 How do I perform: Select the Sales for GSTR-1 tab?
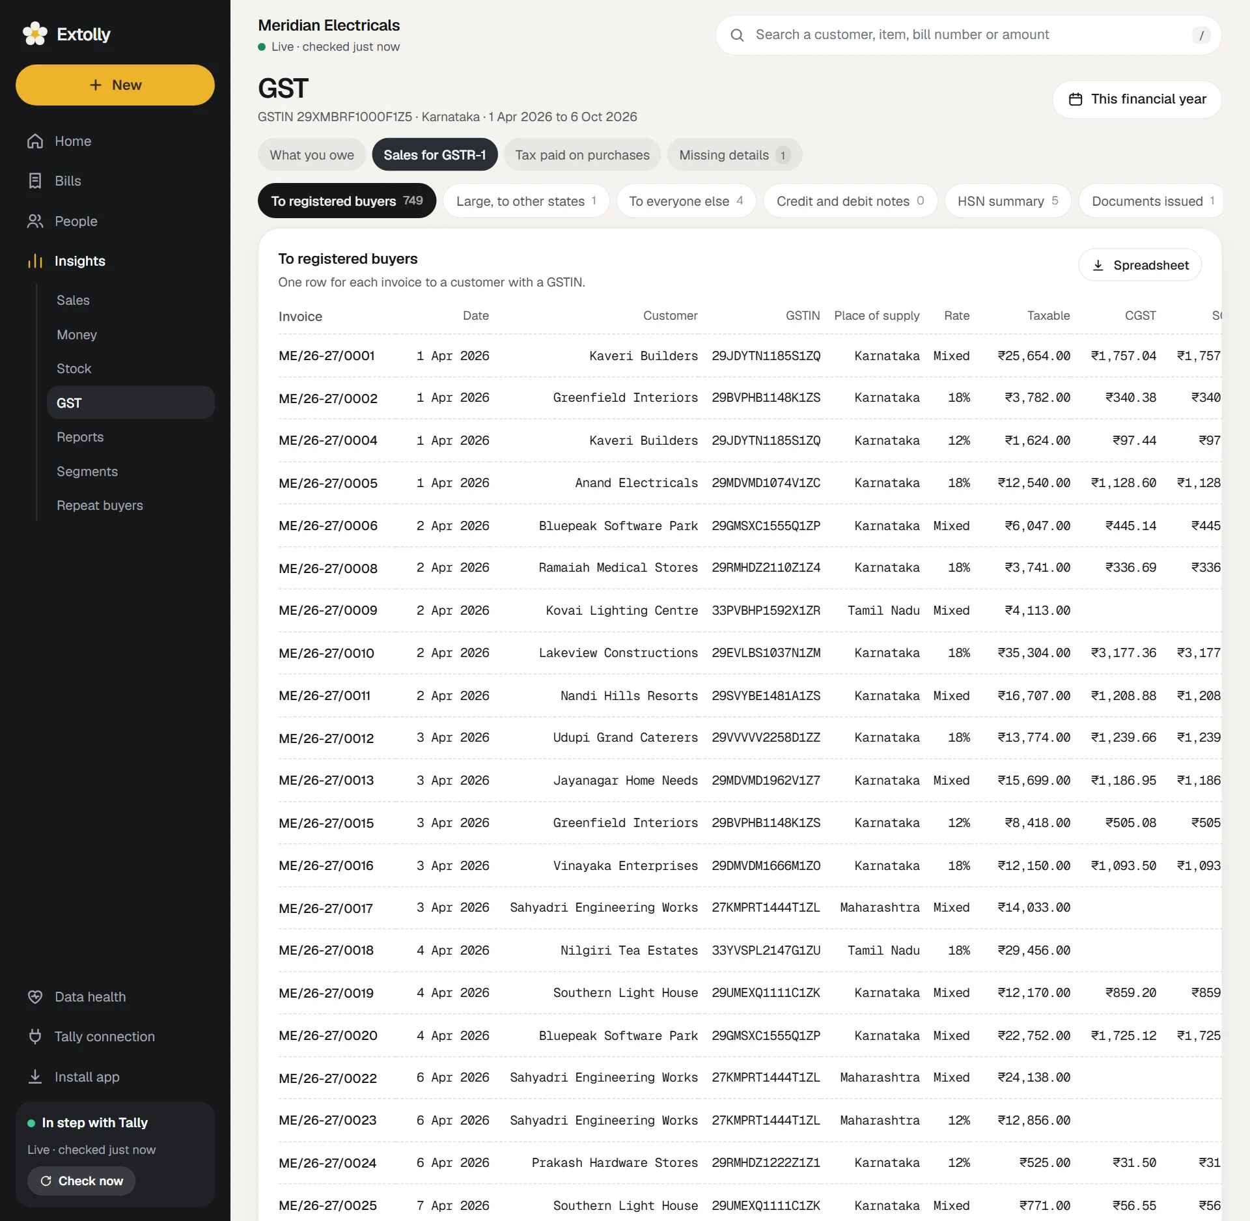pyautogui.click(x=435, y=155)
